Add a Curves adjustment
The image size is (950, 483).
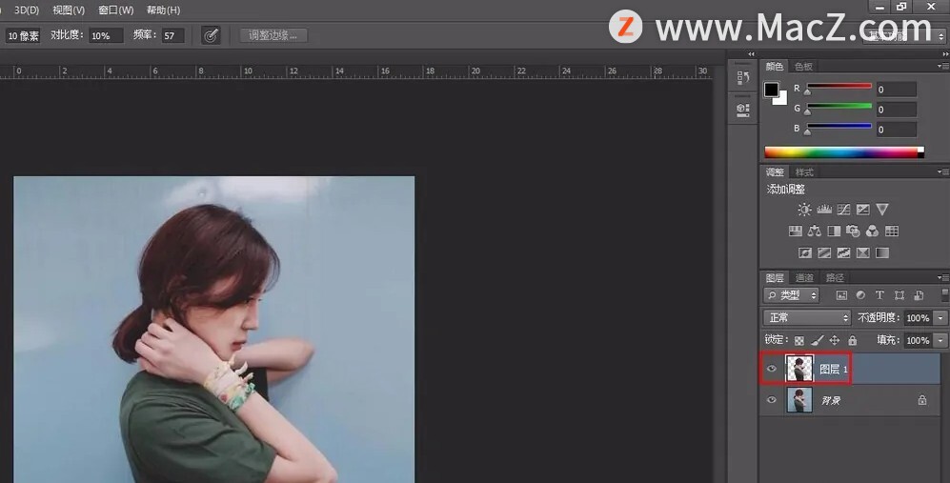click(844, 210)
